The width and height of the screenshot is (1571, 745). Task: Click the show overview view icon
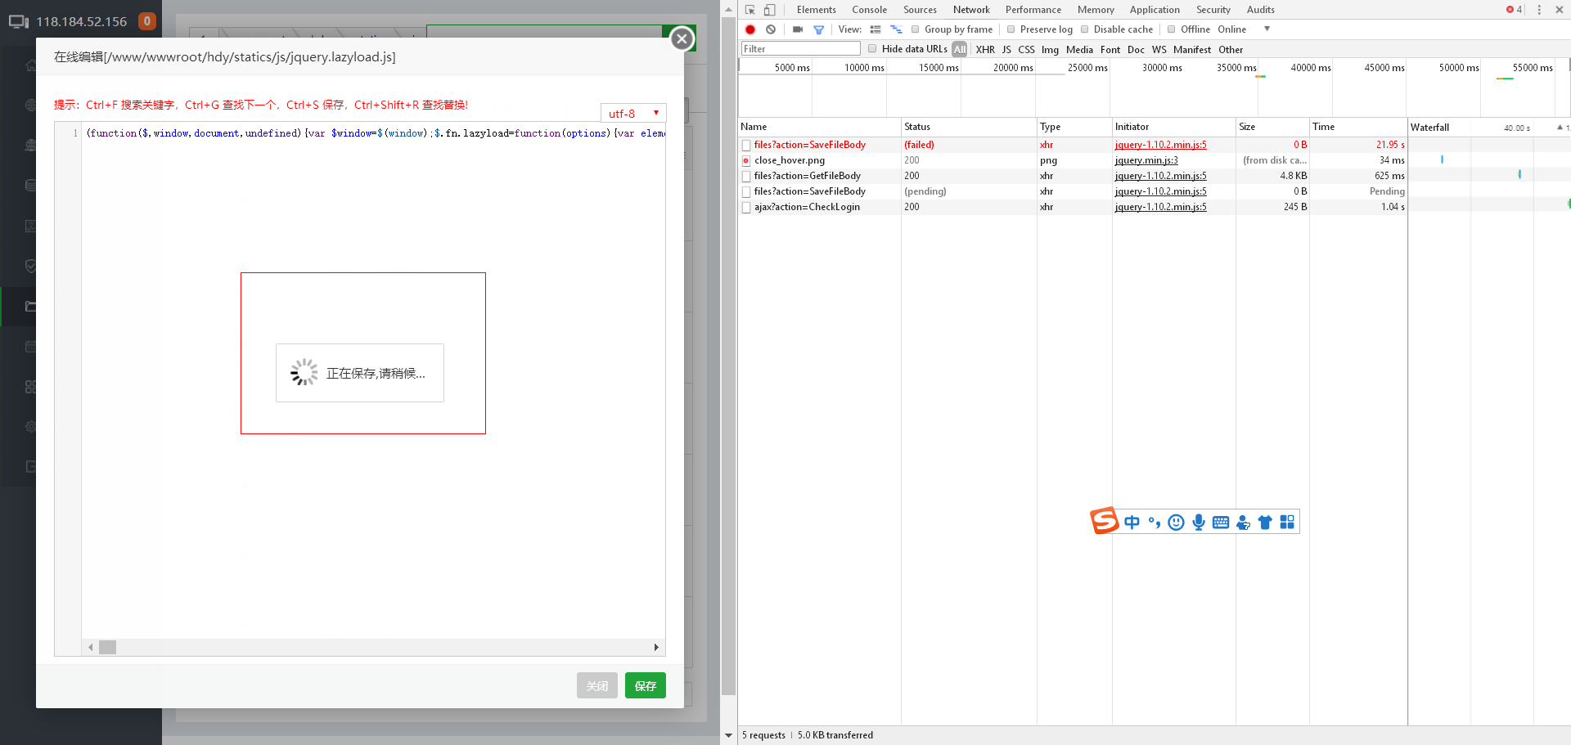pos(896,29)
